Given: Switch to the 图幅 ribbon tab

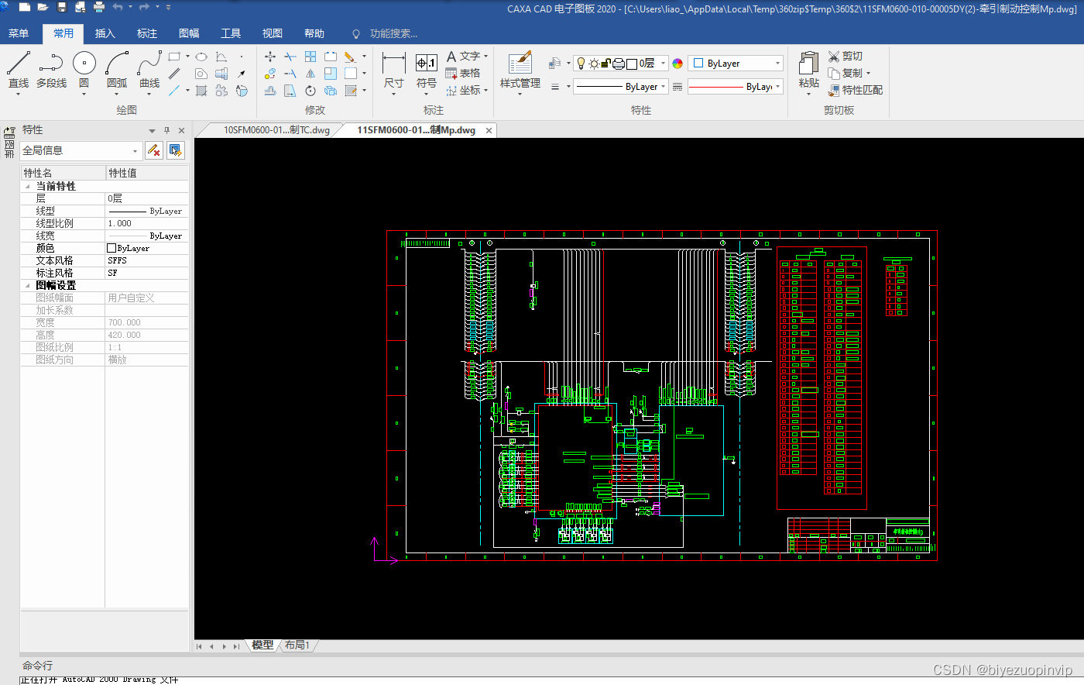Looking at the screenshot, I should click(189, 33).
